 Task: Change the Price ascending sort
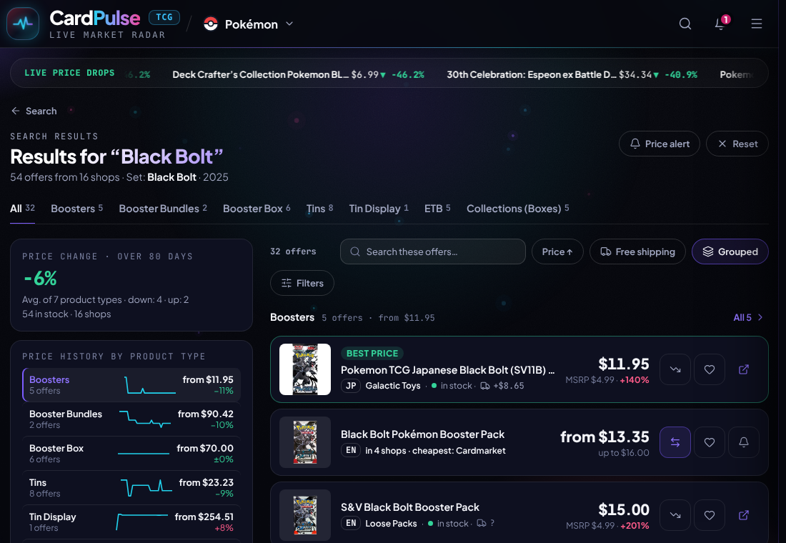coord(557,251)
